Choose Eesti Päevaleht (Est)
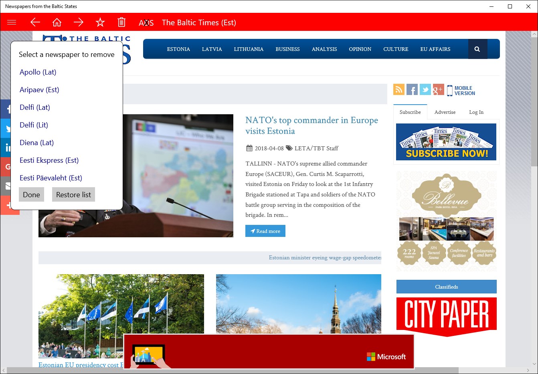Screen dimensions: 538x374 [51, 178]
